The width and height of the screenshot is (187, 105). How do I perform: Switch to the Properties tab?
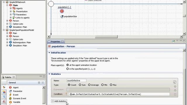click(56, 41)
